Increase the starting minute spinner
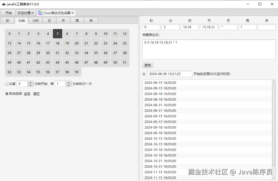Image resolution: width=278 pixels, height=181 pixels. 30,82
